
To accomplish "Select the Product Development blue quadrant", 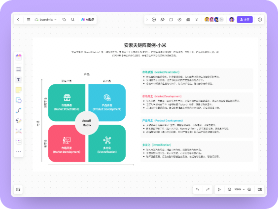I will (x=107, y=103).
